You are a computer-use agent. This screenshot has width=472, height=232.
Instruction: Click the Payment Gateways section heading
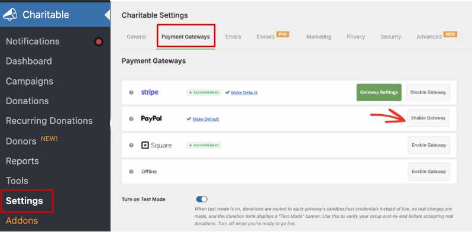[x=154, y=61]
